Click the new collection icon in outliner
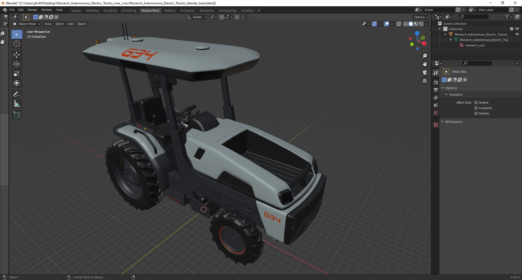This screenshot has height=280, width=522. pos(517,17)
